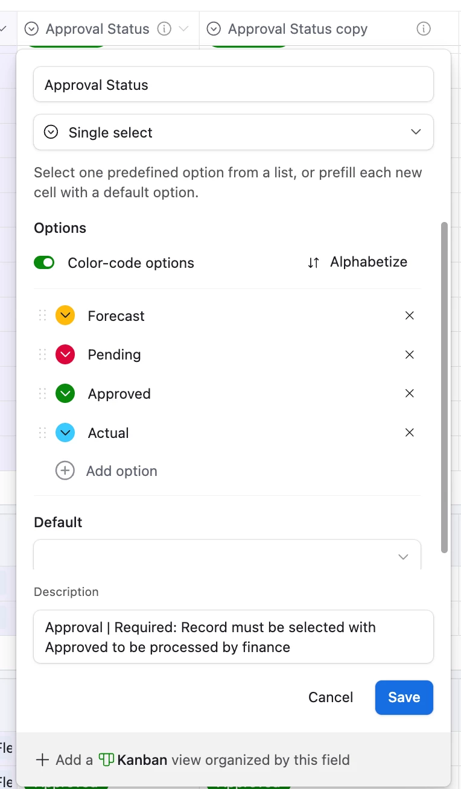The width and height of the screenshot is (461, 789).
Task: Delete the Pending option using X icon
Action: click(409, 355)
